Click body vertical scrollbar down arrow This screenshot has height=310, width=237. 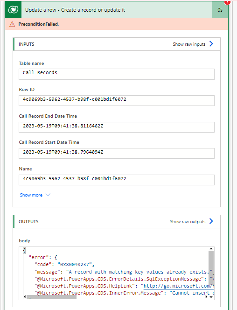coord(211,297)
